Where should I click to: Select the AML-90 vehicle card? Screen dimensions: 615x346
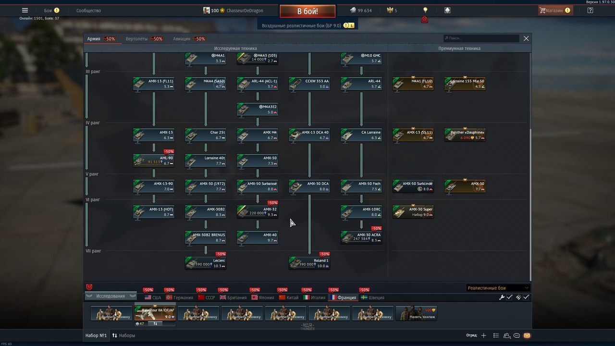click(x=154, y=161)
